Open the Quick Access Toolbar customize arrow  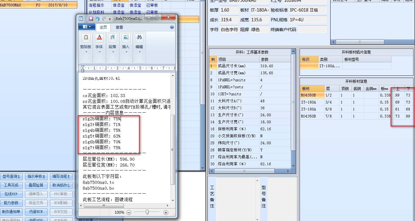[x=110, y=19]
